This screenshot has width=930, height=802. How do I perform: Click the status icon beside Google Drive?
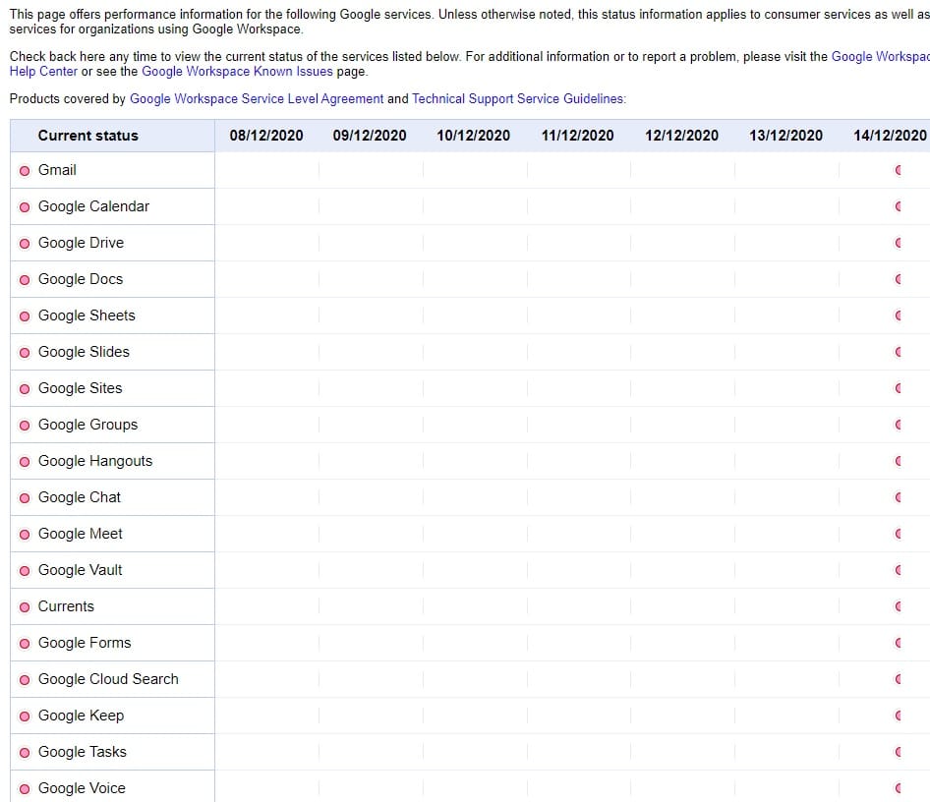coord(25,244)
